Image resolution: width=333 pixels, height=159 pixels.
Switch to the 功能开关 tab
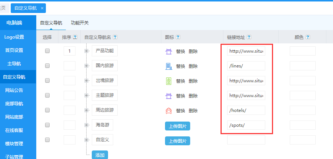pos(80,23)
